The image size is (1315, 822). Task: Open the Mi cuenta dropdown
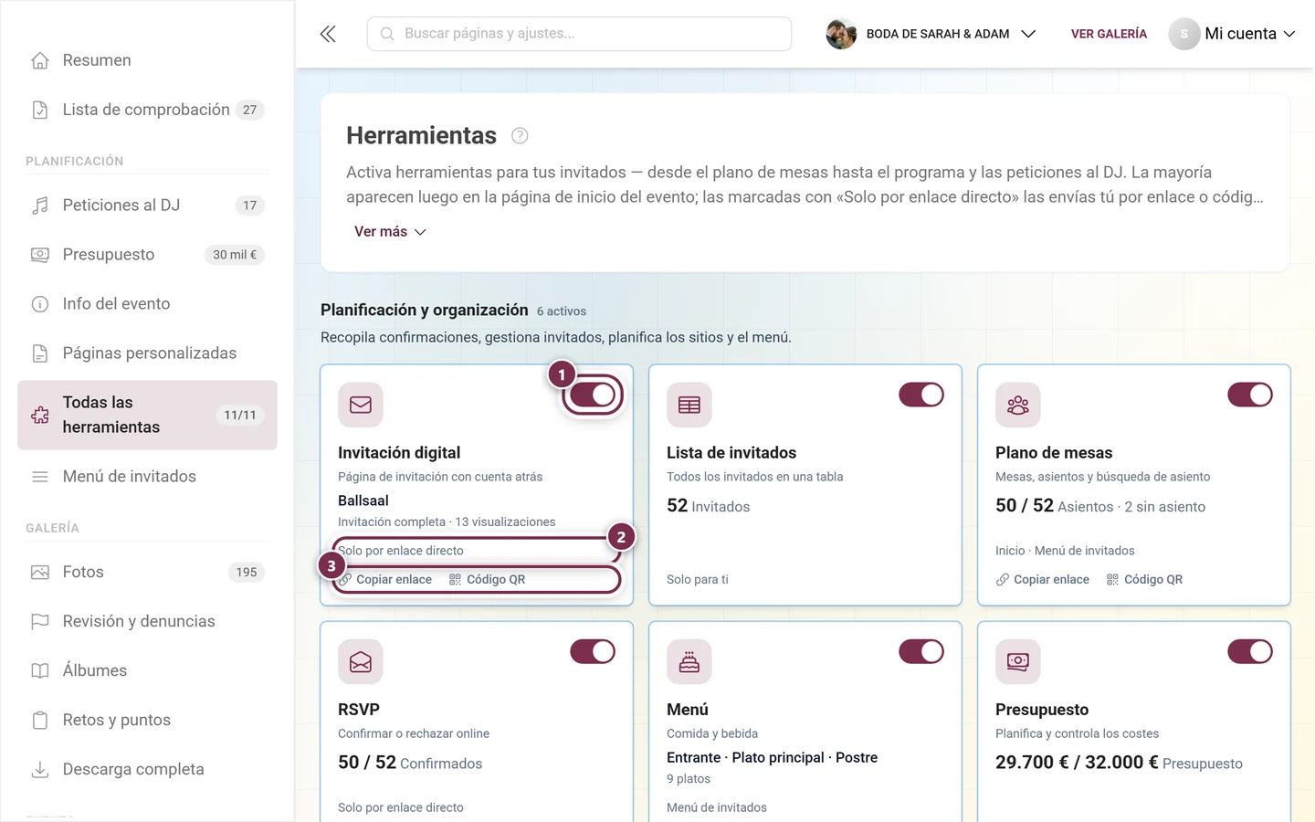1232,34
